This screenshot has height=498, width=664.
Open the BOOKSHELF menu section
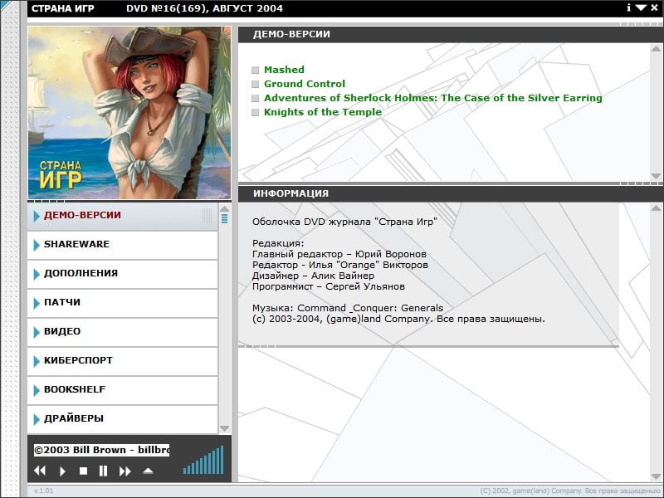click(123, 390)
